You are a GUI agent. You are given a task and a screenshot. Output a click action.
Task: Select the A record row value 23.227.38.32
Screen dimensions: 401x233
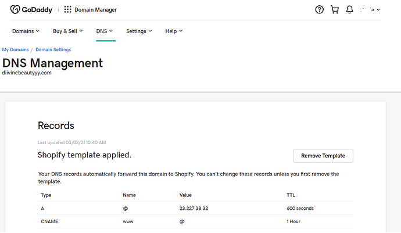[x=194, y=208]
